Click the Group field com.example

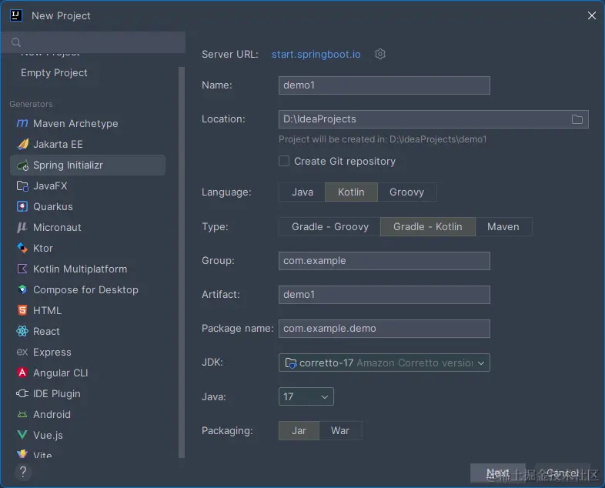384,261
